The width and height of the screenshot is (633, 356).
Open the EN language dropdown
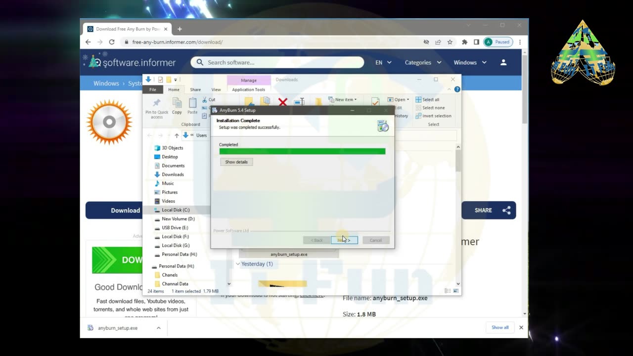(x=383, y=62)
